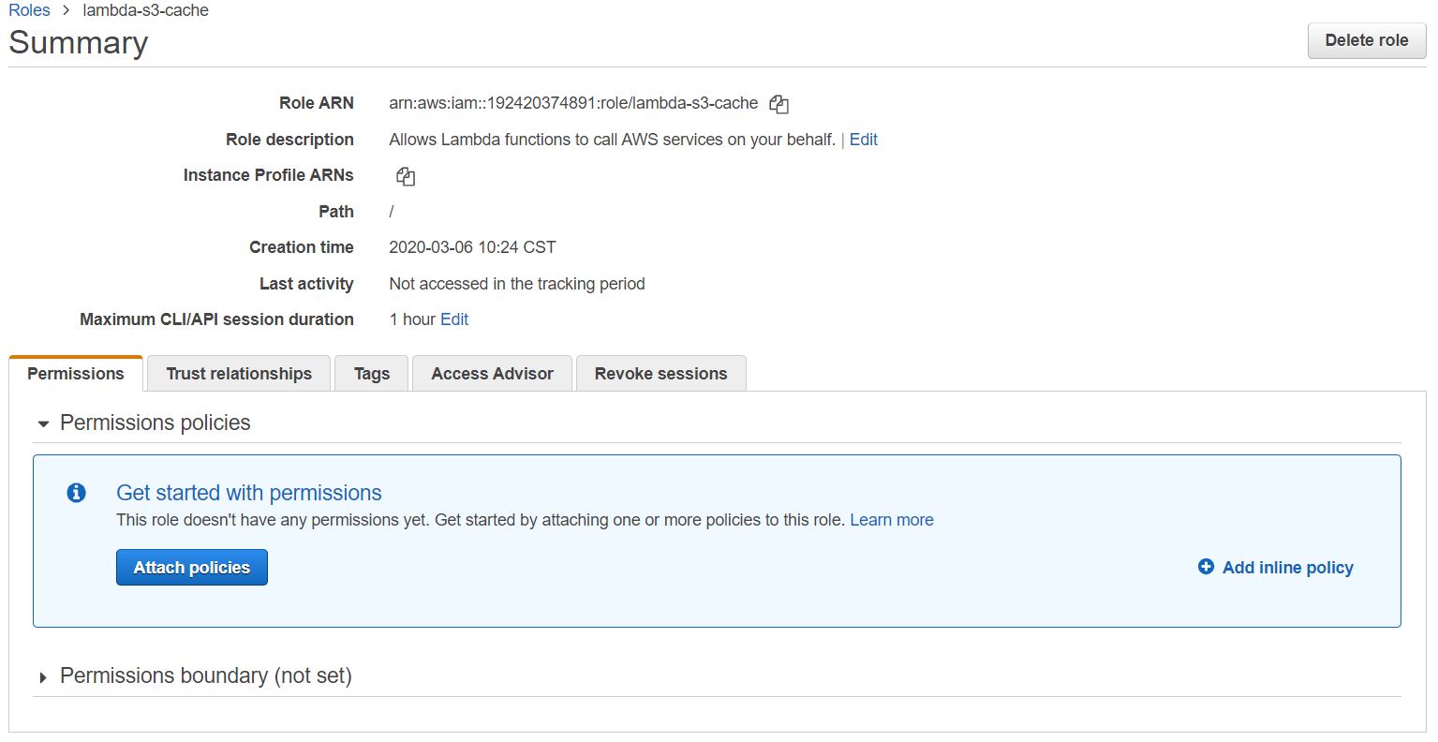The width and height of the screenshot is (1438, 742).
Task: Open the Revoke sessions tab
Action: click(x=660, y=374)
